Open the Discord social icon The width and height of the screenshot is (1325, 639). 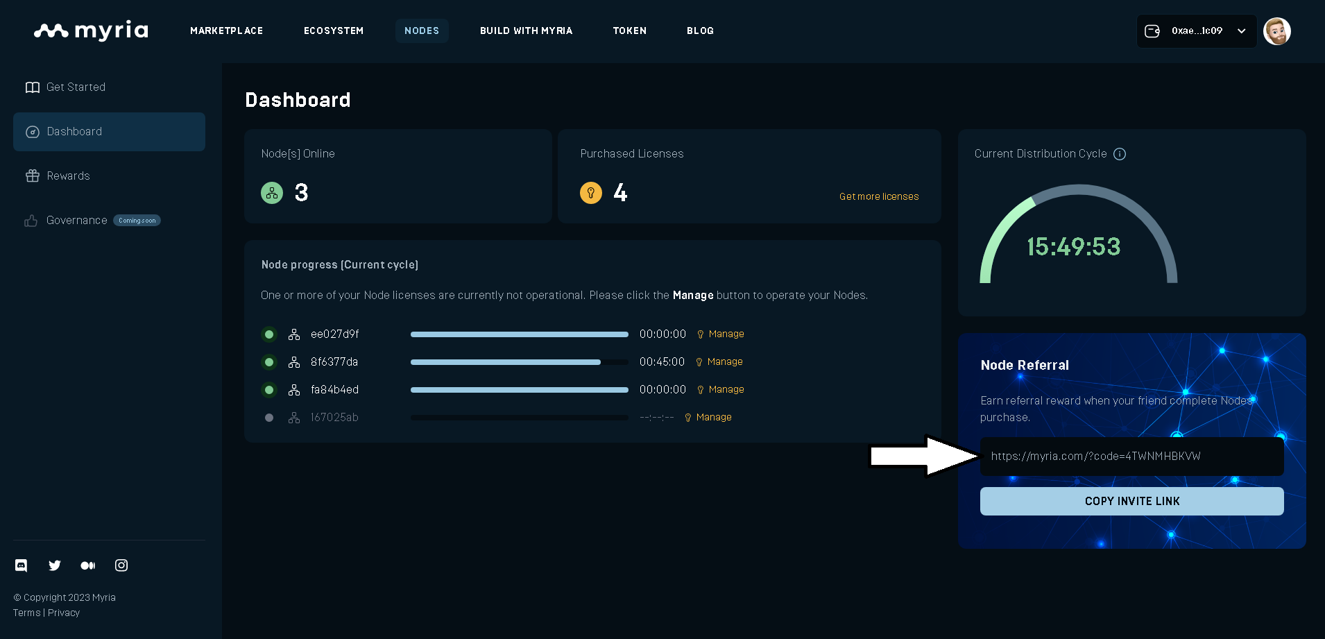tap(22, 565)
